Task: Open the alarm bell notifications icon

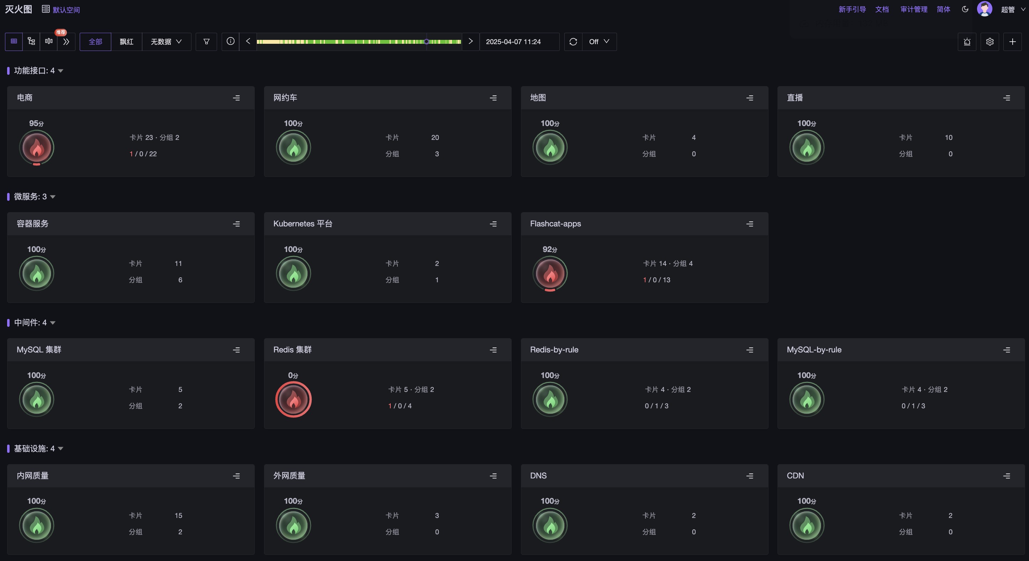Action: pos(967,42)
